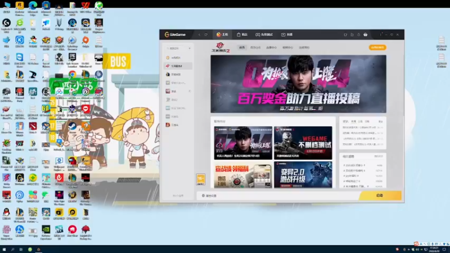The image size is (450, 253).
Task: Go back with WeGame's back arrow
Action: pos(200,35)
